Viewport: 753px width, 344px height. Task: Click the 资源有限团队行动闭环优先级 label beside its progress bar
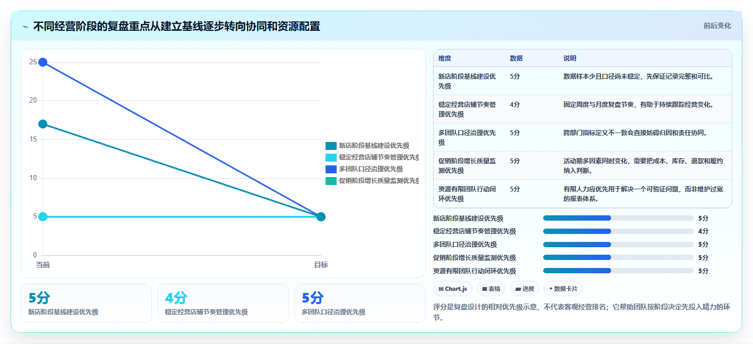(x=475, y=271)
